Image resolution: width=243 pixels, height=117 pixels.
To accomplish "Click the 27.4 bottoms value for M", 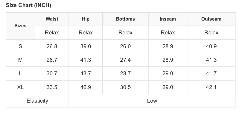I will pyautogui.click(x=125, y=60).
